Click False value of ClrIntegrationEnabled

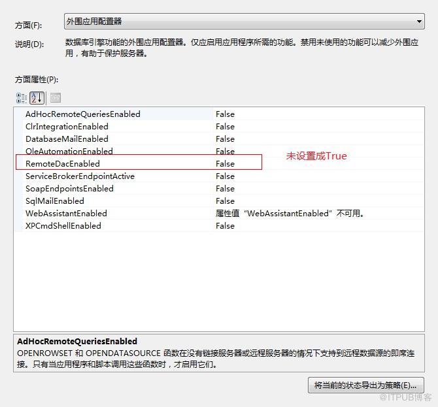point(225,127)
